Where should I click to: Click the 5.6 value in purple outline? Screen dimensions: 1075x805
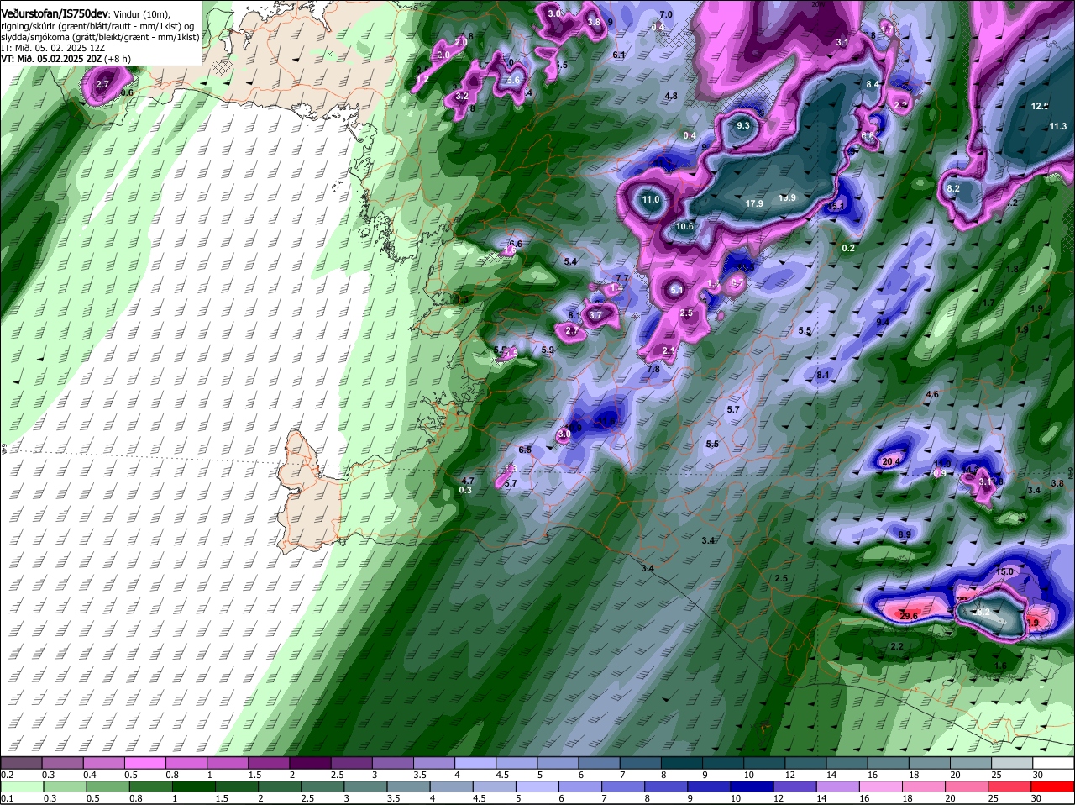coord(514,80)
